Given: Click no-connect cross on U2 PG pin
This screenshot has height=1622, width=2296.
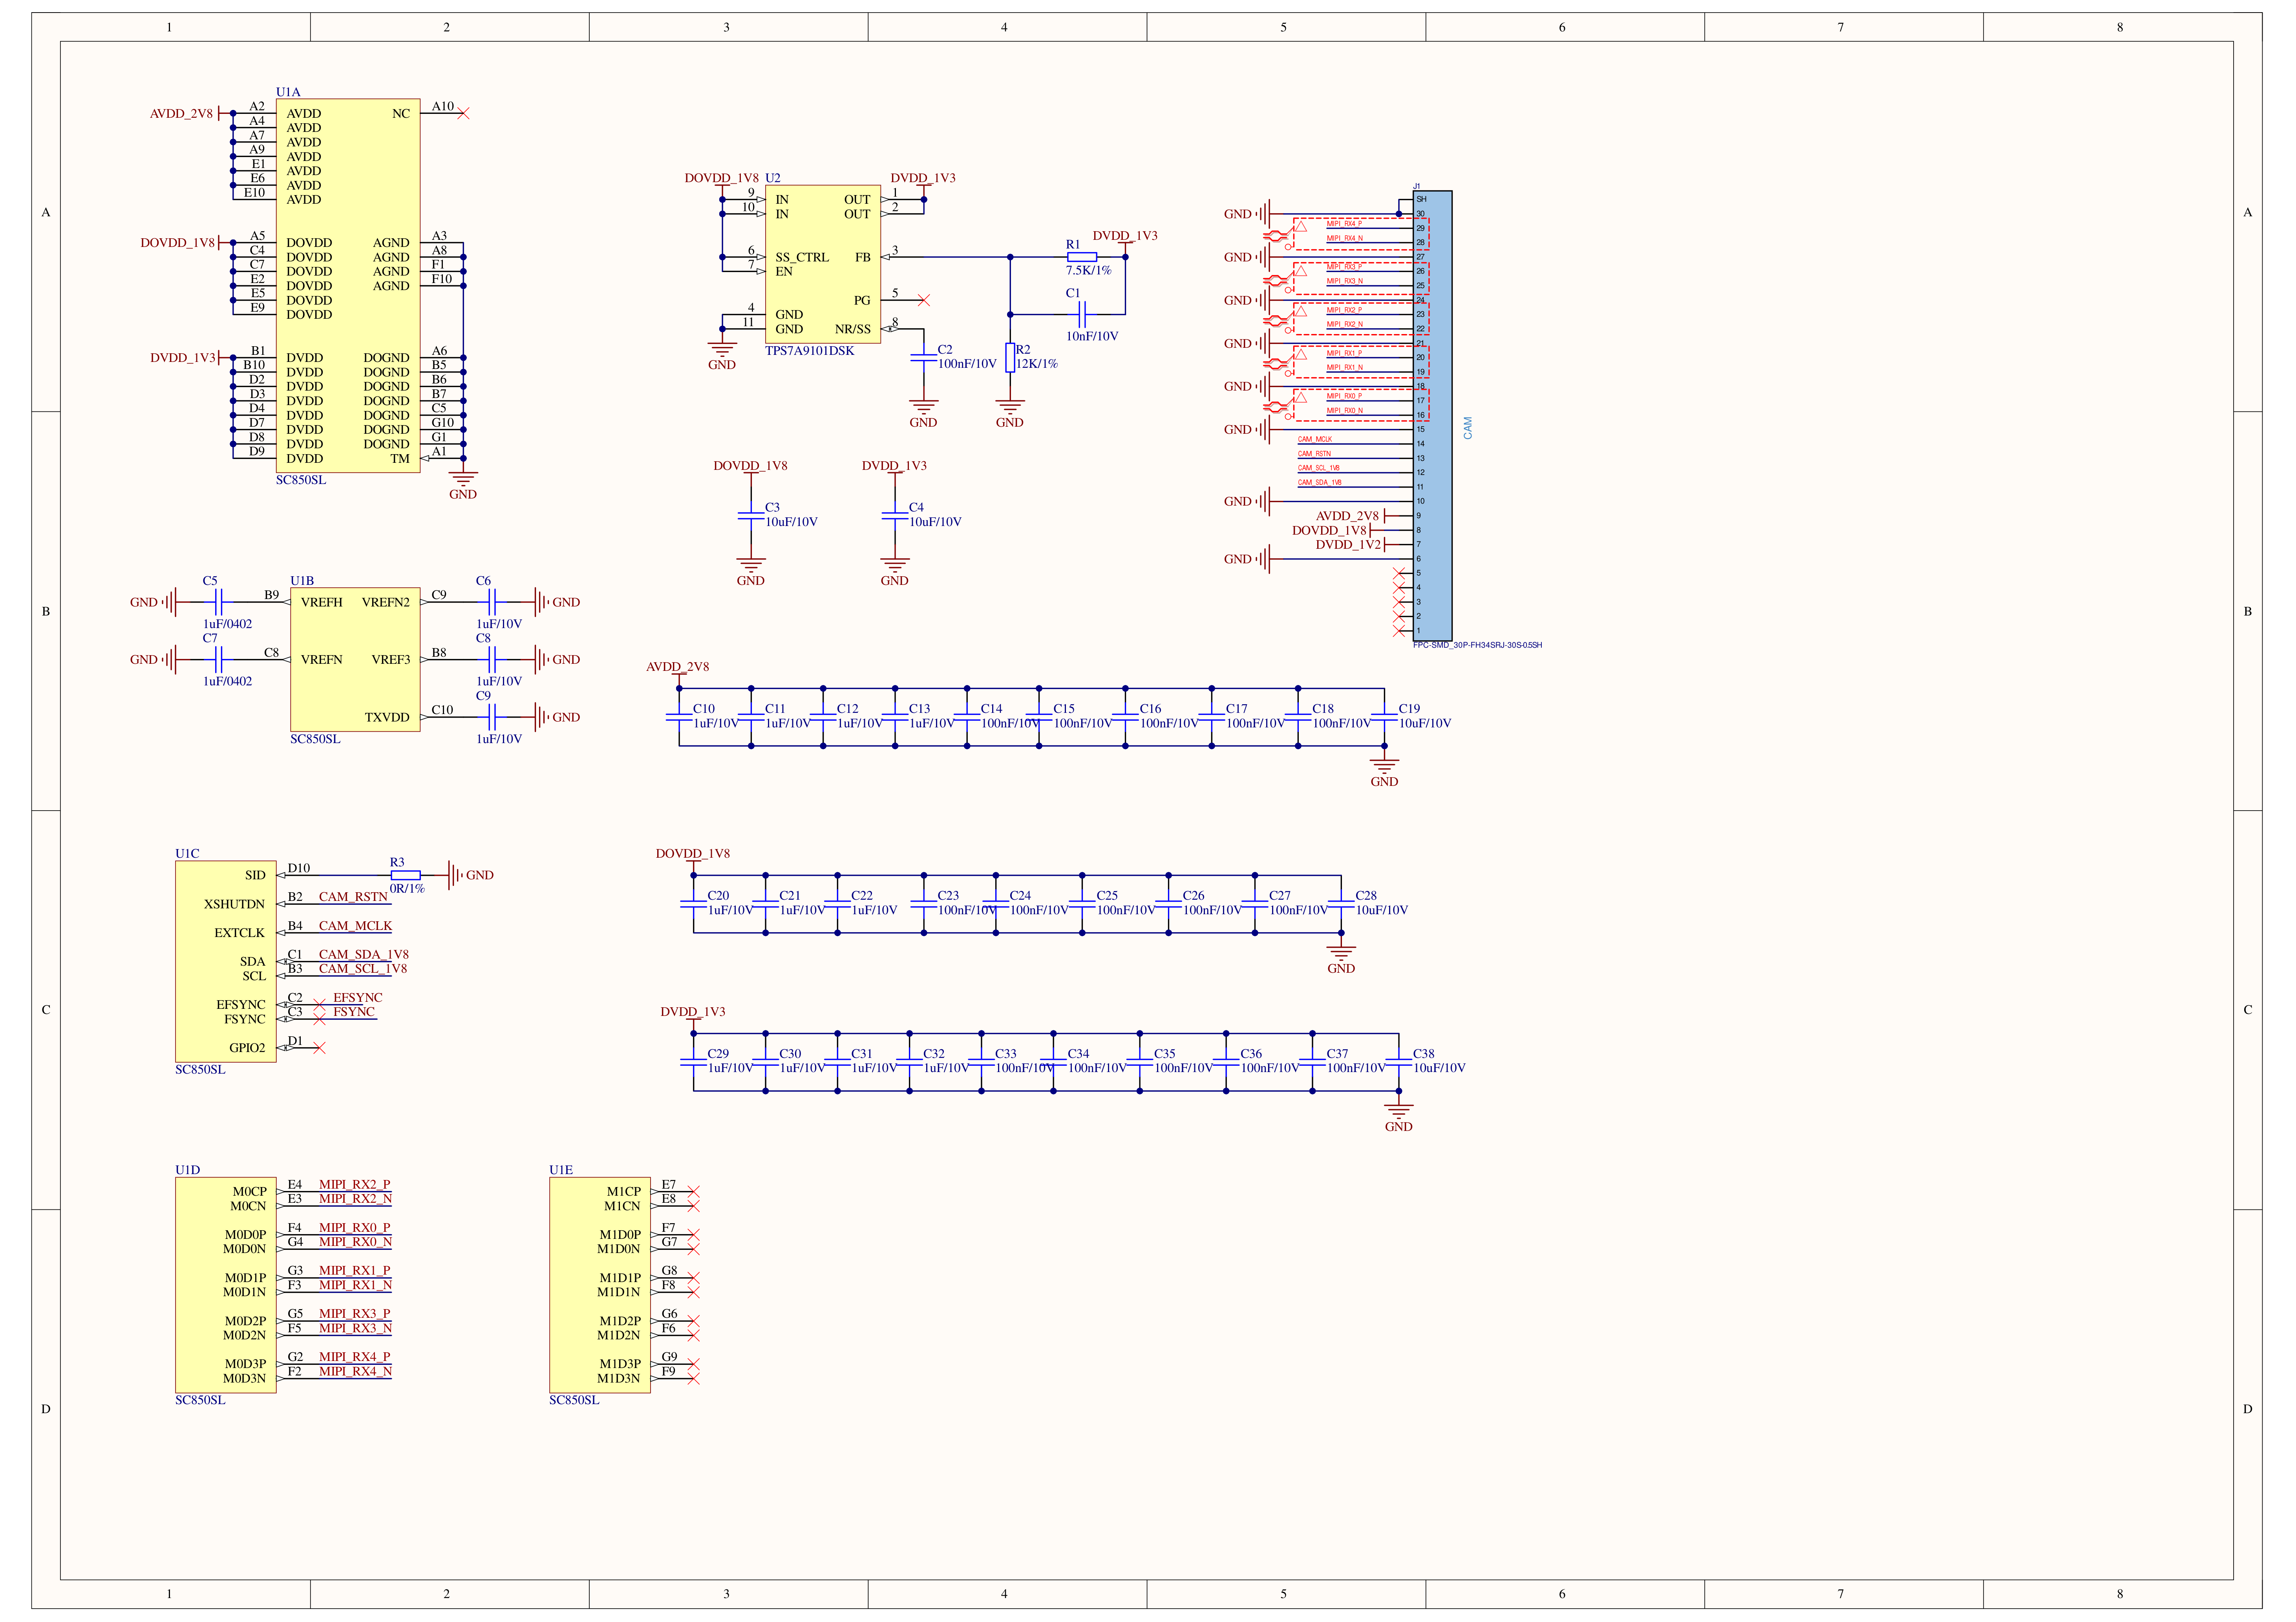Looking at the screenshot, I should coord(924,300).
